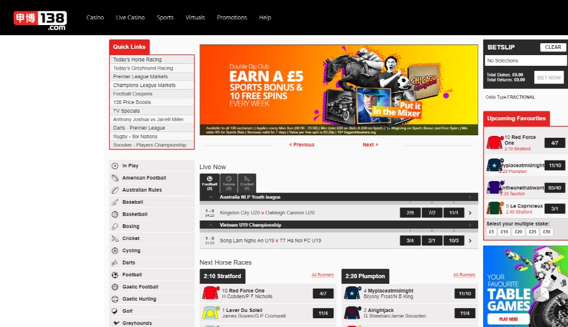This screenshot has width=568, height=327.
Task: Click Alrightjack jockey silk
Action: 352,313
